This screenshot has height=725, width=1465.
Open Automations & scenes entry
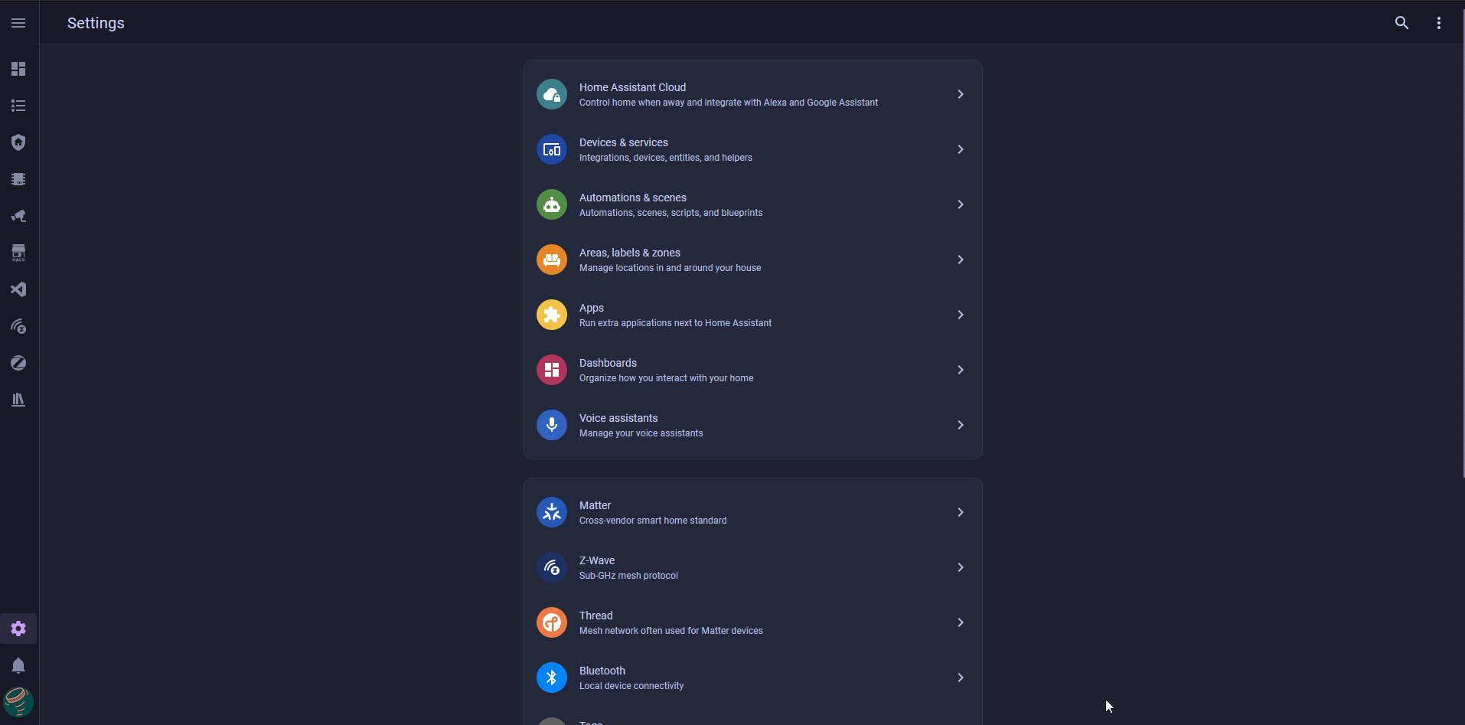(753, 204)
